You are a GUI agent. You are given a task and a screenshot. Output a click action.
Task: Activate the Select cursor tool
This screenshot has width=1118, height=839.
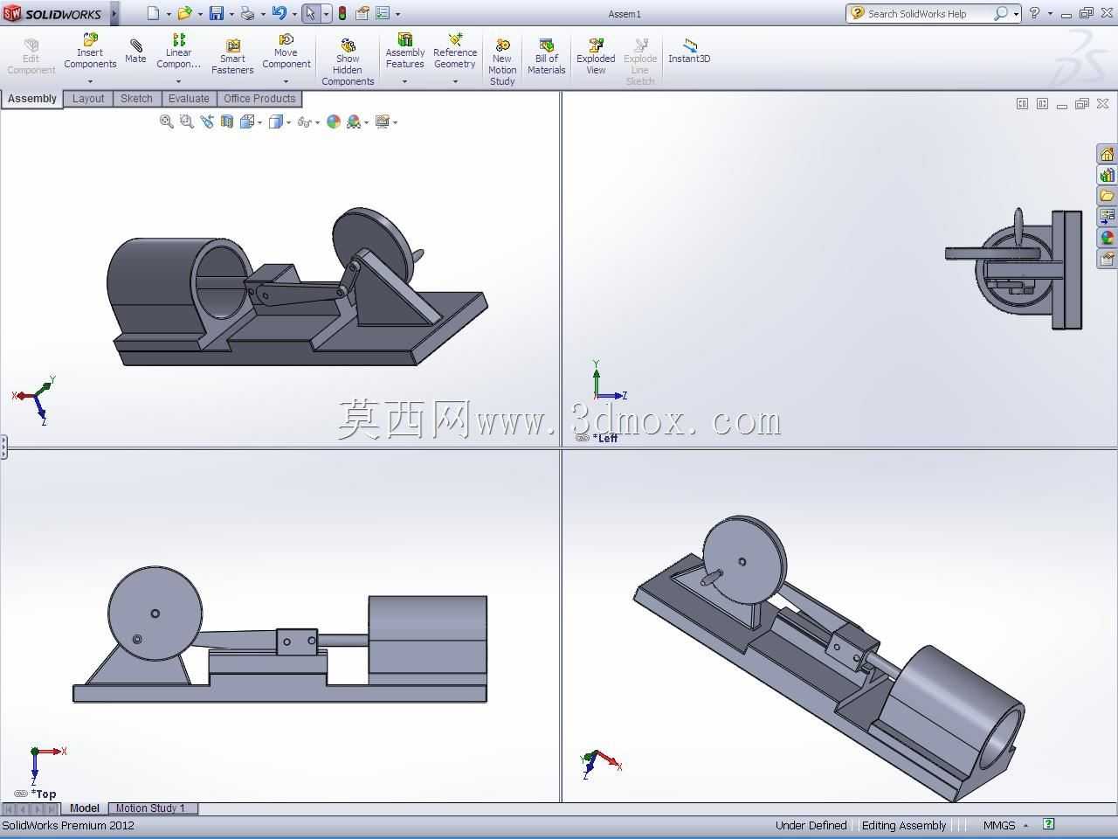coord(311,13)
